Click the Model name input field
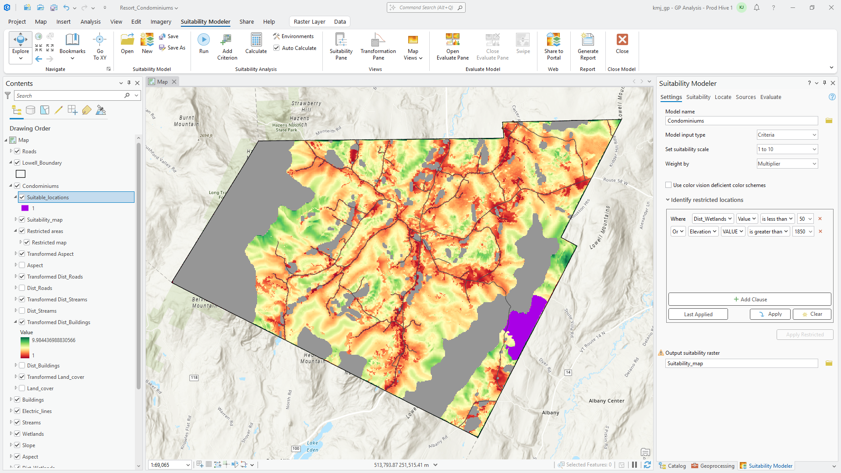Image resolution: width=841 pixels, height=473 pixels. tap(741, 121)
